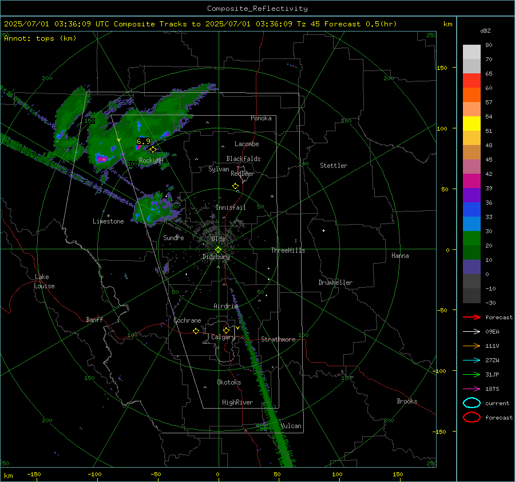Image resolution: width=515 pixels, height=482 pixels.
Task: Click the magenta 18TS arrow icon
Action: pyautogui.click(x=472, y=389)
